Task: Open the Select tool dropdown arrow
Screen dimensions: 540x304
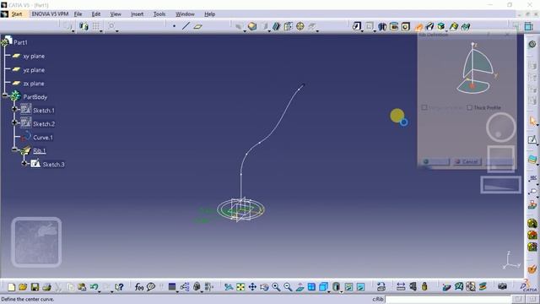Action: [537, 126]
